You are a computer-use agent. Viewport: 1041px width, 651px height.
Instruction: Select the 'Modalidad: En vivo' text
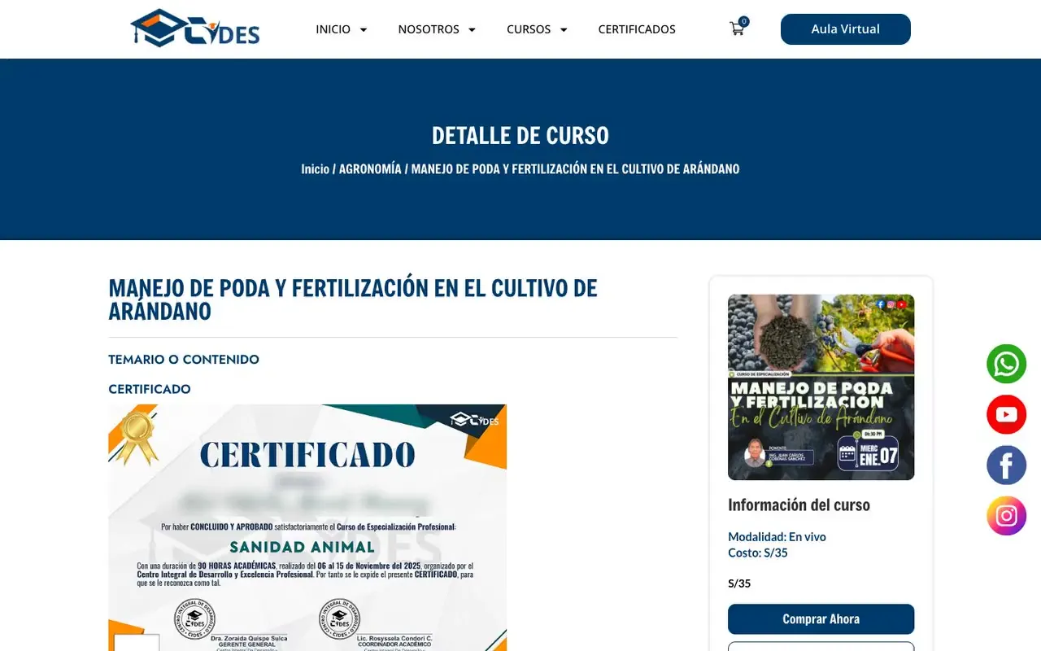[x=777, y=537]
